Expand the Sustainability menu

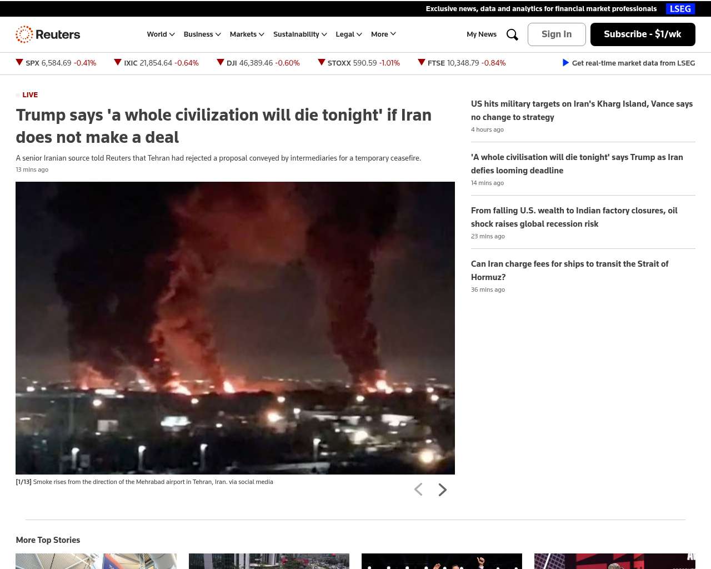[301, 34]
